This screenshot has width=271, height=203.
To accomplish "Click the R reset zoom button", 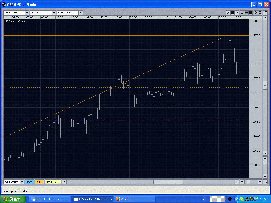I will [x=265, y=182].
